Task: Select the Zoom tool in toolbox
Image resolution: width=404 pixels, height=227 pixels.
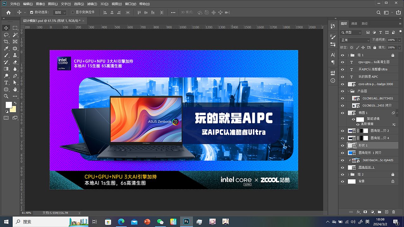Action: click(6, 96)
